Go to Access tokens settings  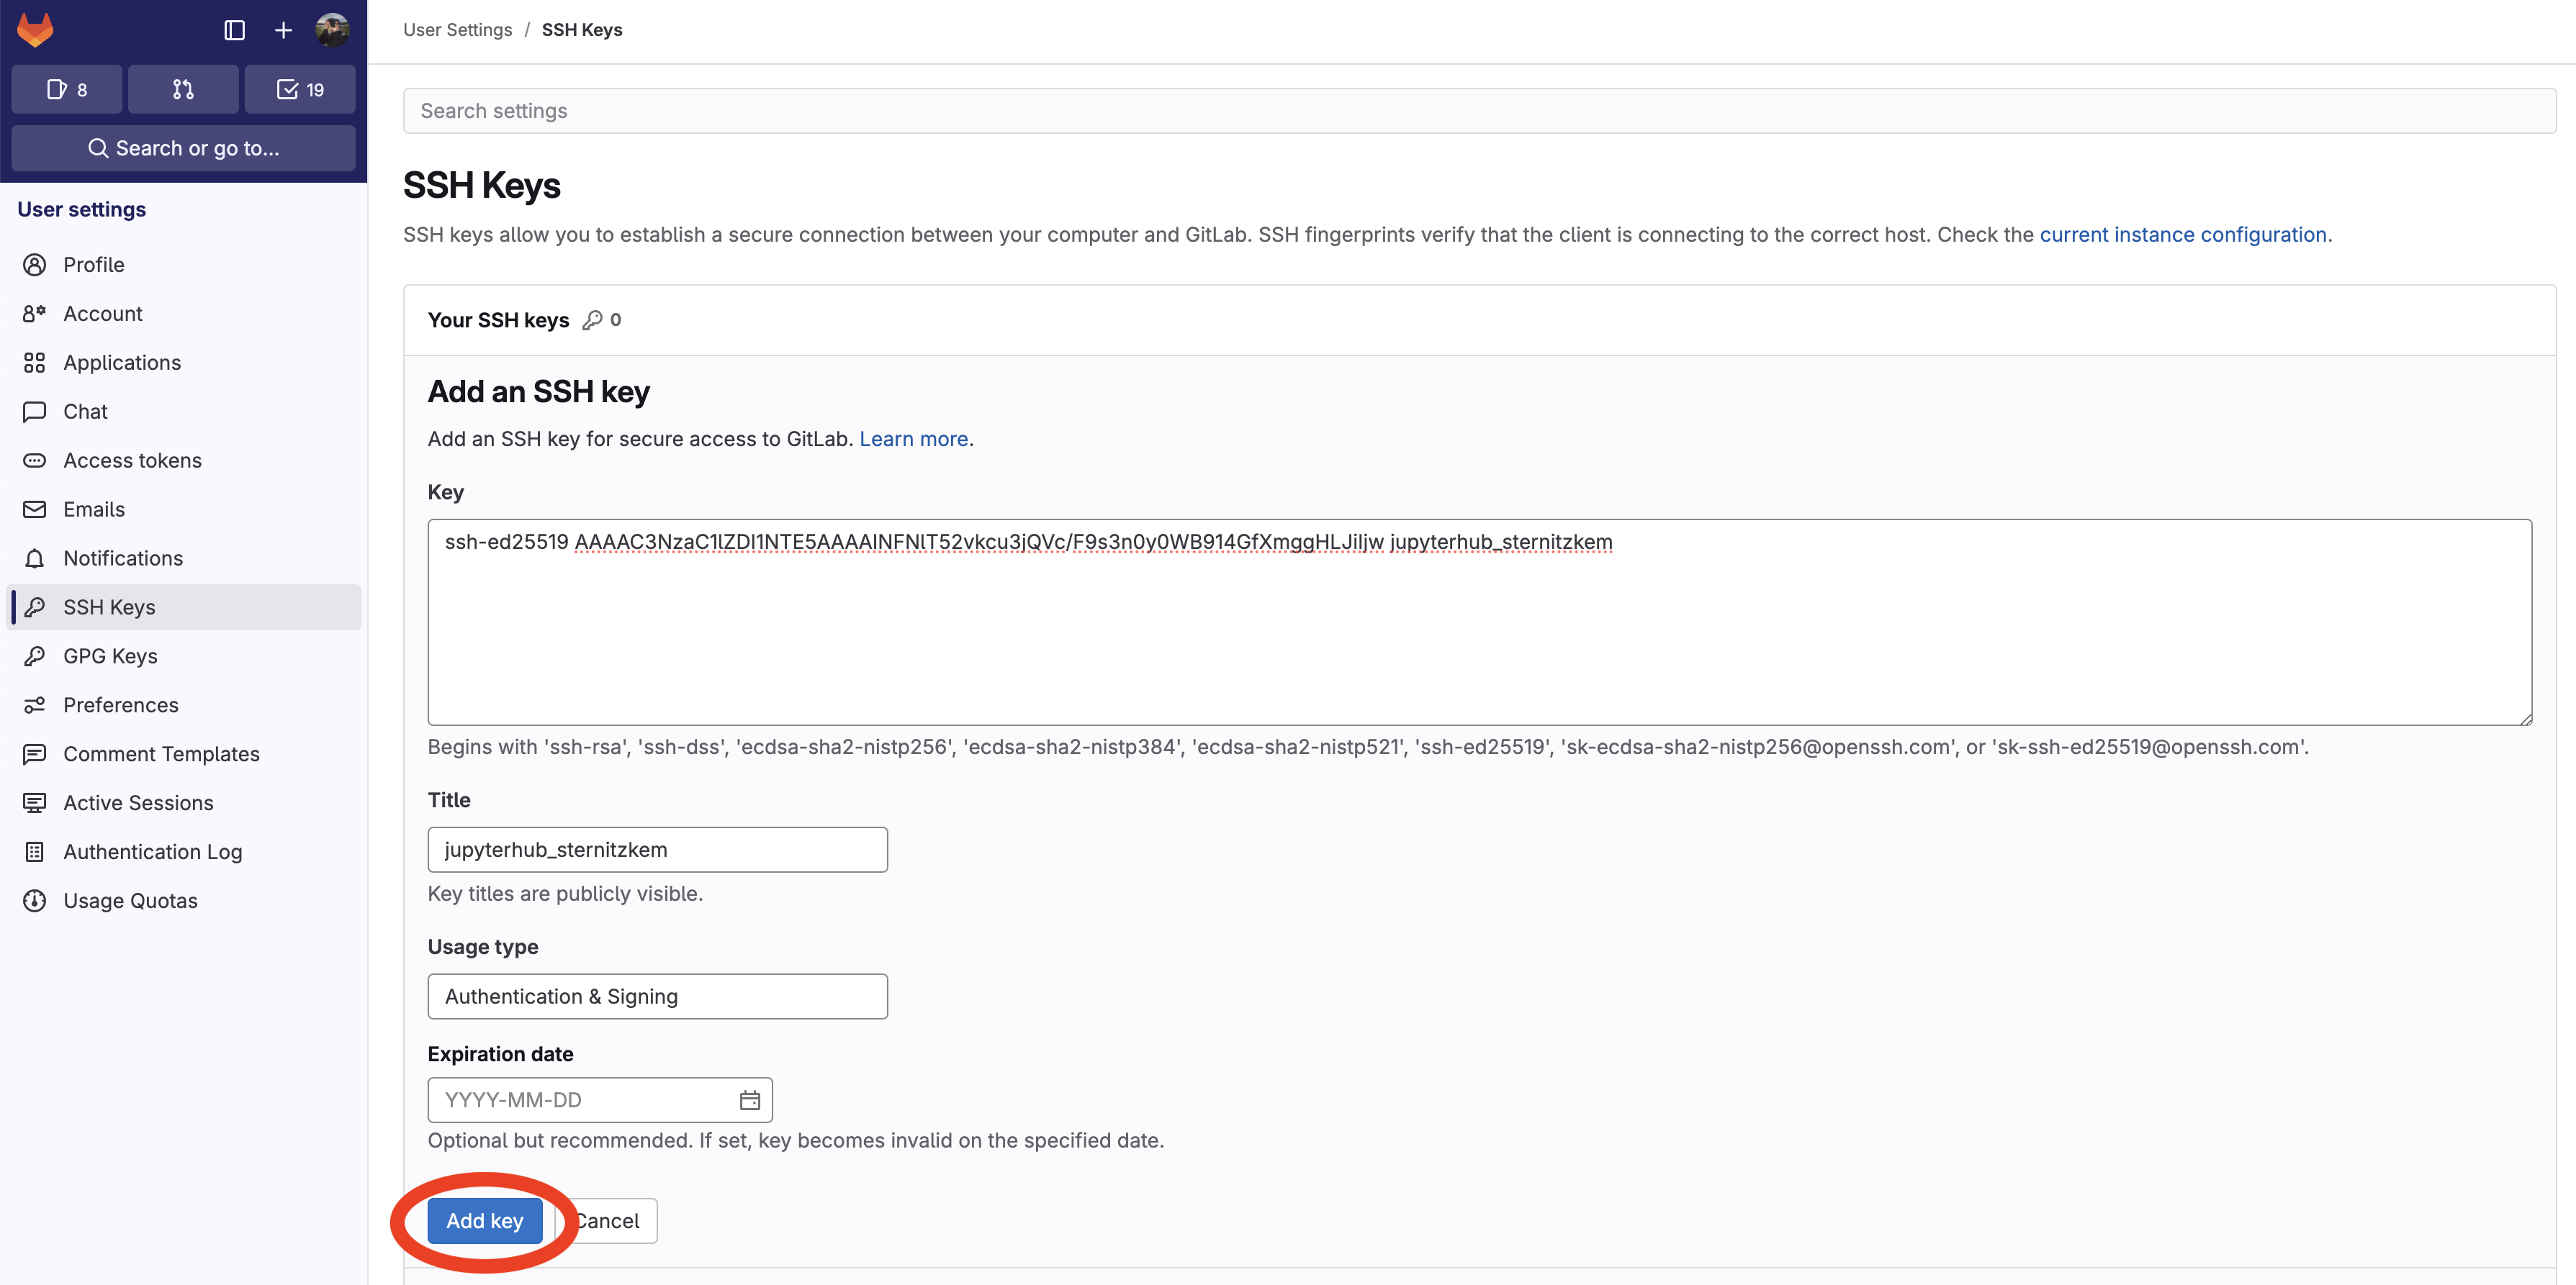(132, 460)
